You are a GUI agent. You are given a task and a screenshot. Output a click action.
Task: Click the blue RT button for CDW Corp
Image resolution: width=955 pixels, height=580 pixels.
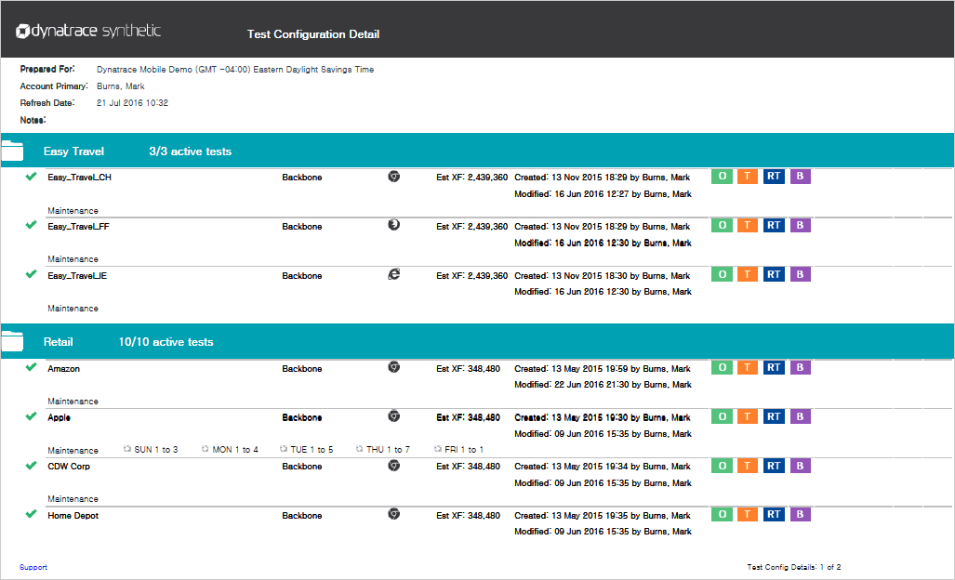[774, 466]
